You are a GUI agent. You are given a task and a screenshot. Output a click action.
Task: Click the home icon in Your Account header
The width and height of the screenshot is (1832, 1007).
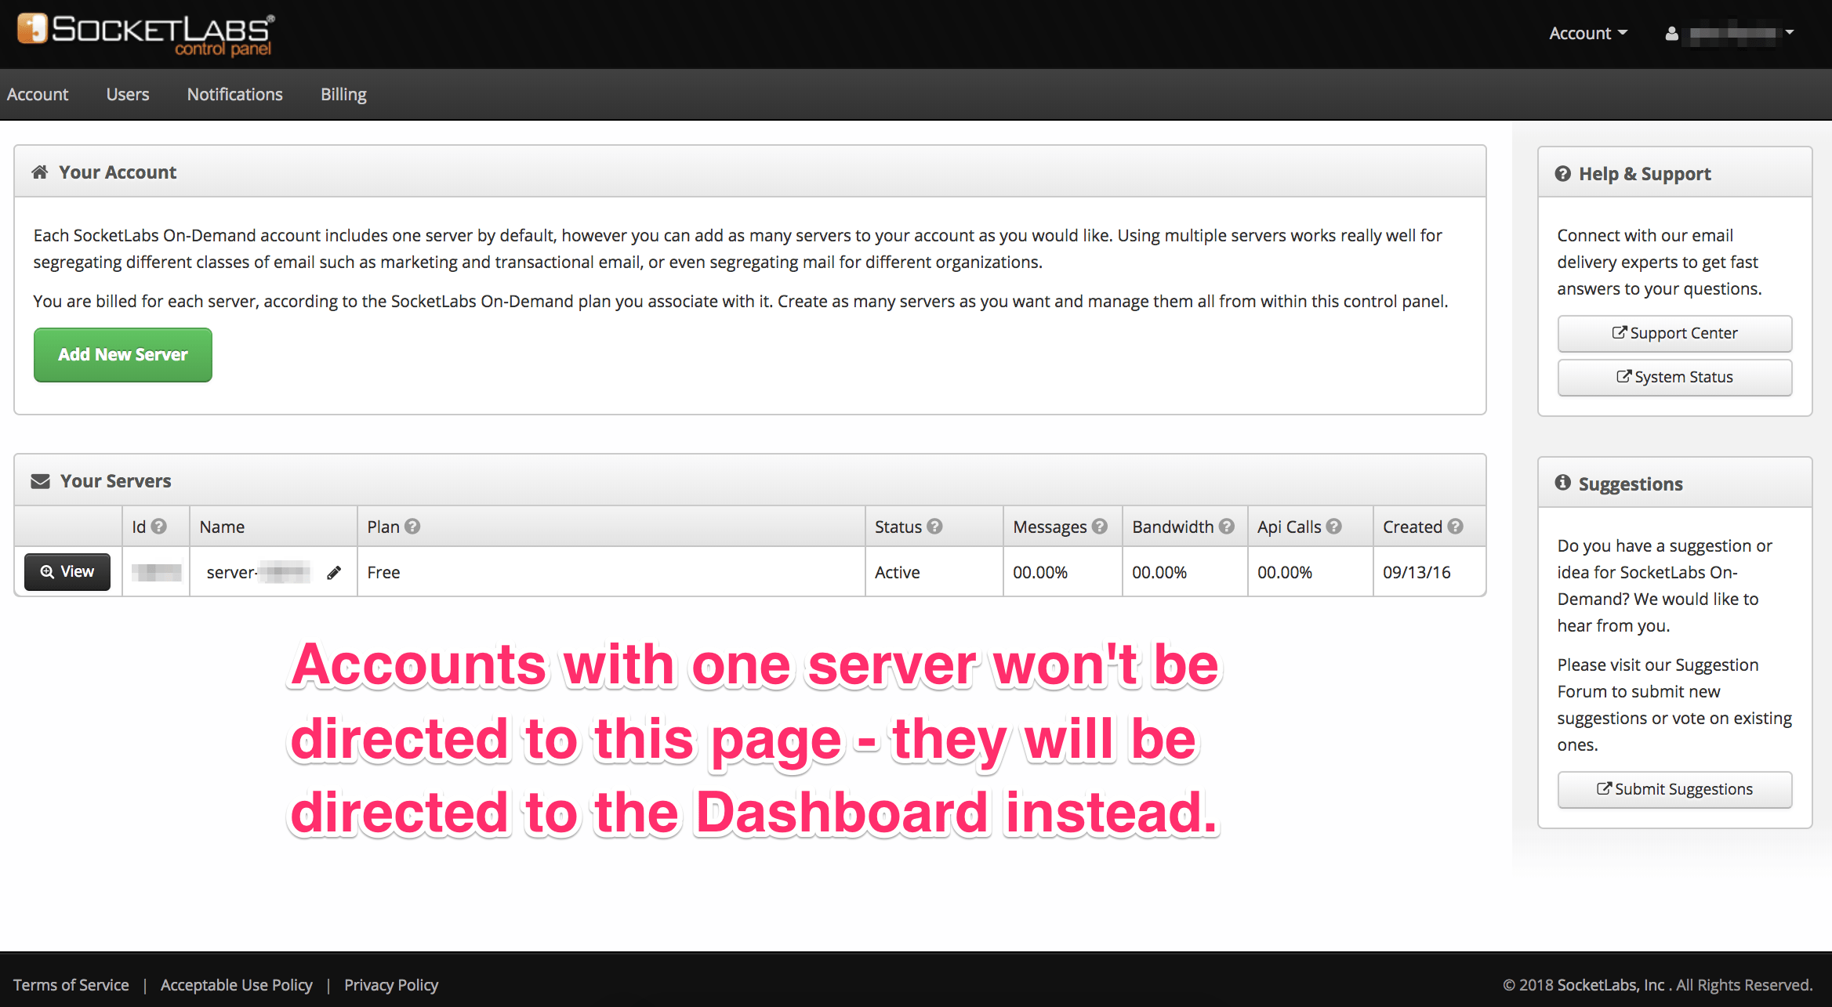coord(40,172)
